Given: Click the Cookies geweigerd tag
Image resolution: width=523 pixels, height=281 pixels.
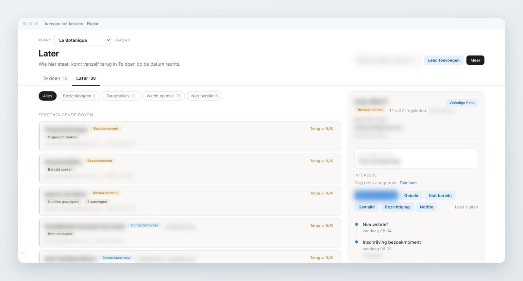Looking at the screenshot, I should pos(63,202).
